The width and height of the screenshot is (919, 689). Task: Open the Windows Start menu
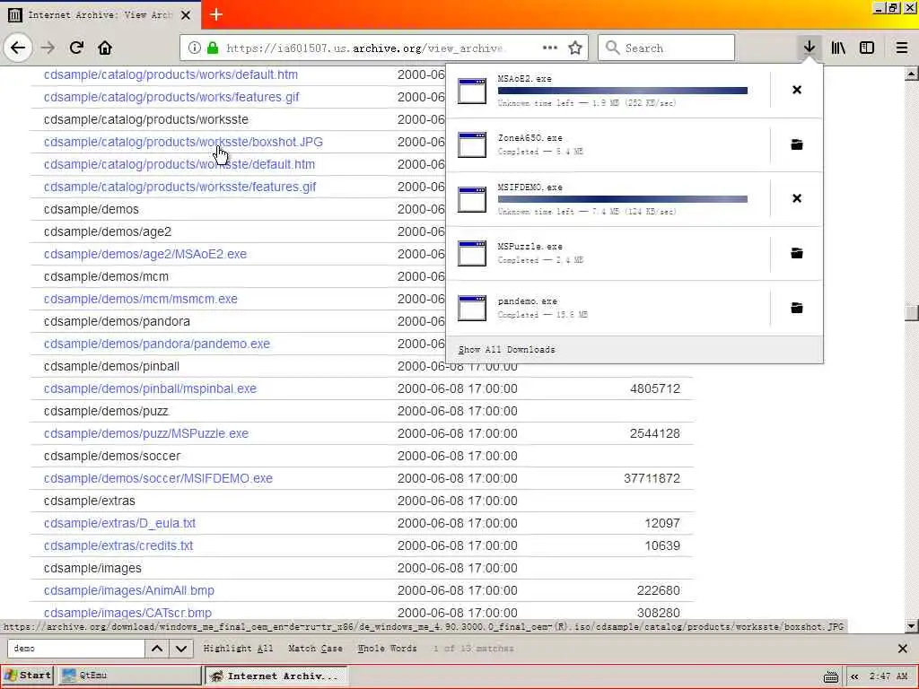(x=28, y=675)
